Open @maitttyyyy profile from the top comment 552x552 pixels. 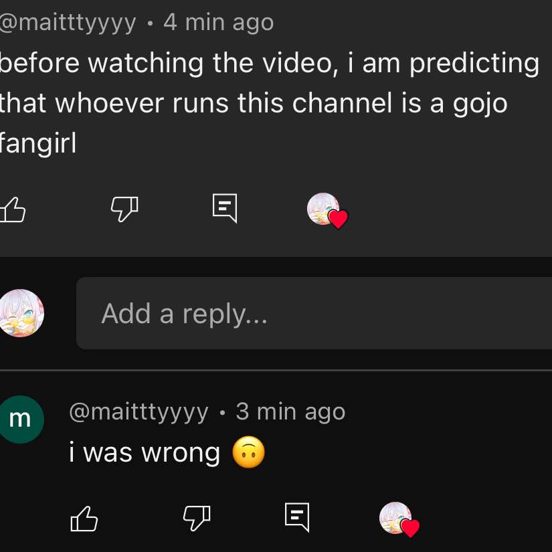(67, 23)
